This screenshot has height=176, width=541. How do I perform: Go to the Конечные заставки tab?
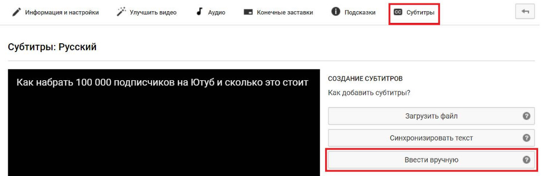279,13
